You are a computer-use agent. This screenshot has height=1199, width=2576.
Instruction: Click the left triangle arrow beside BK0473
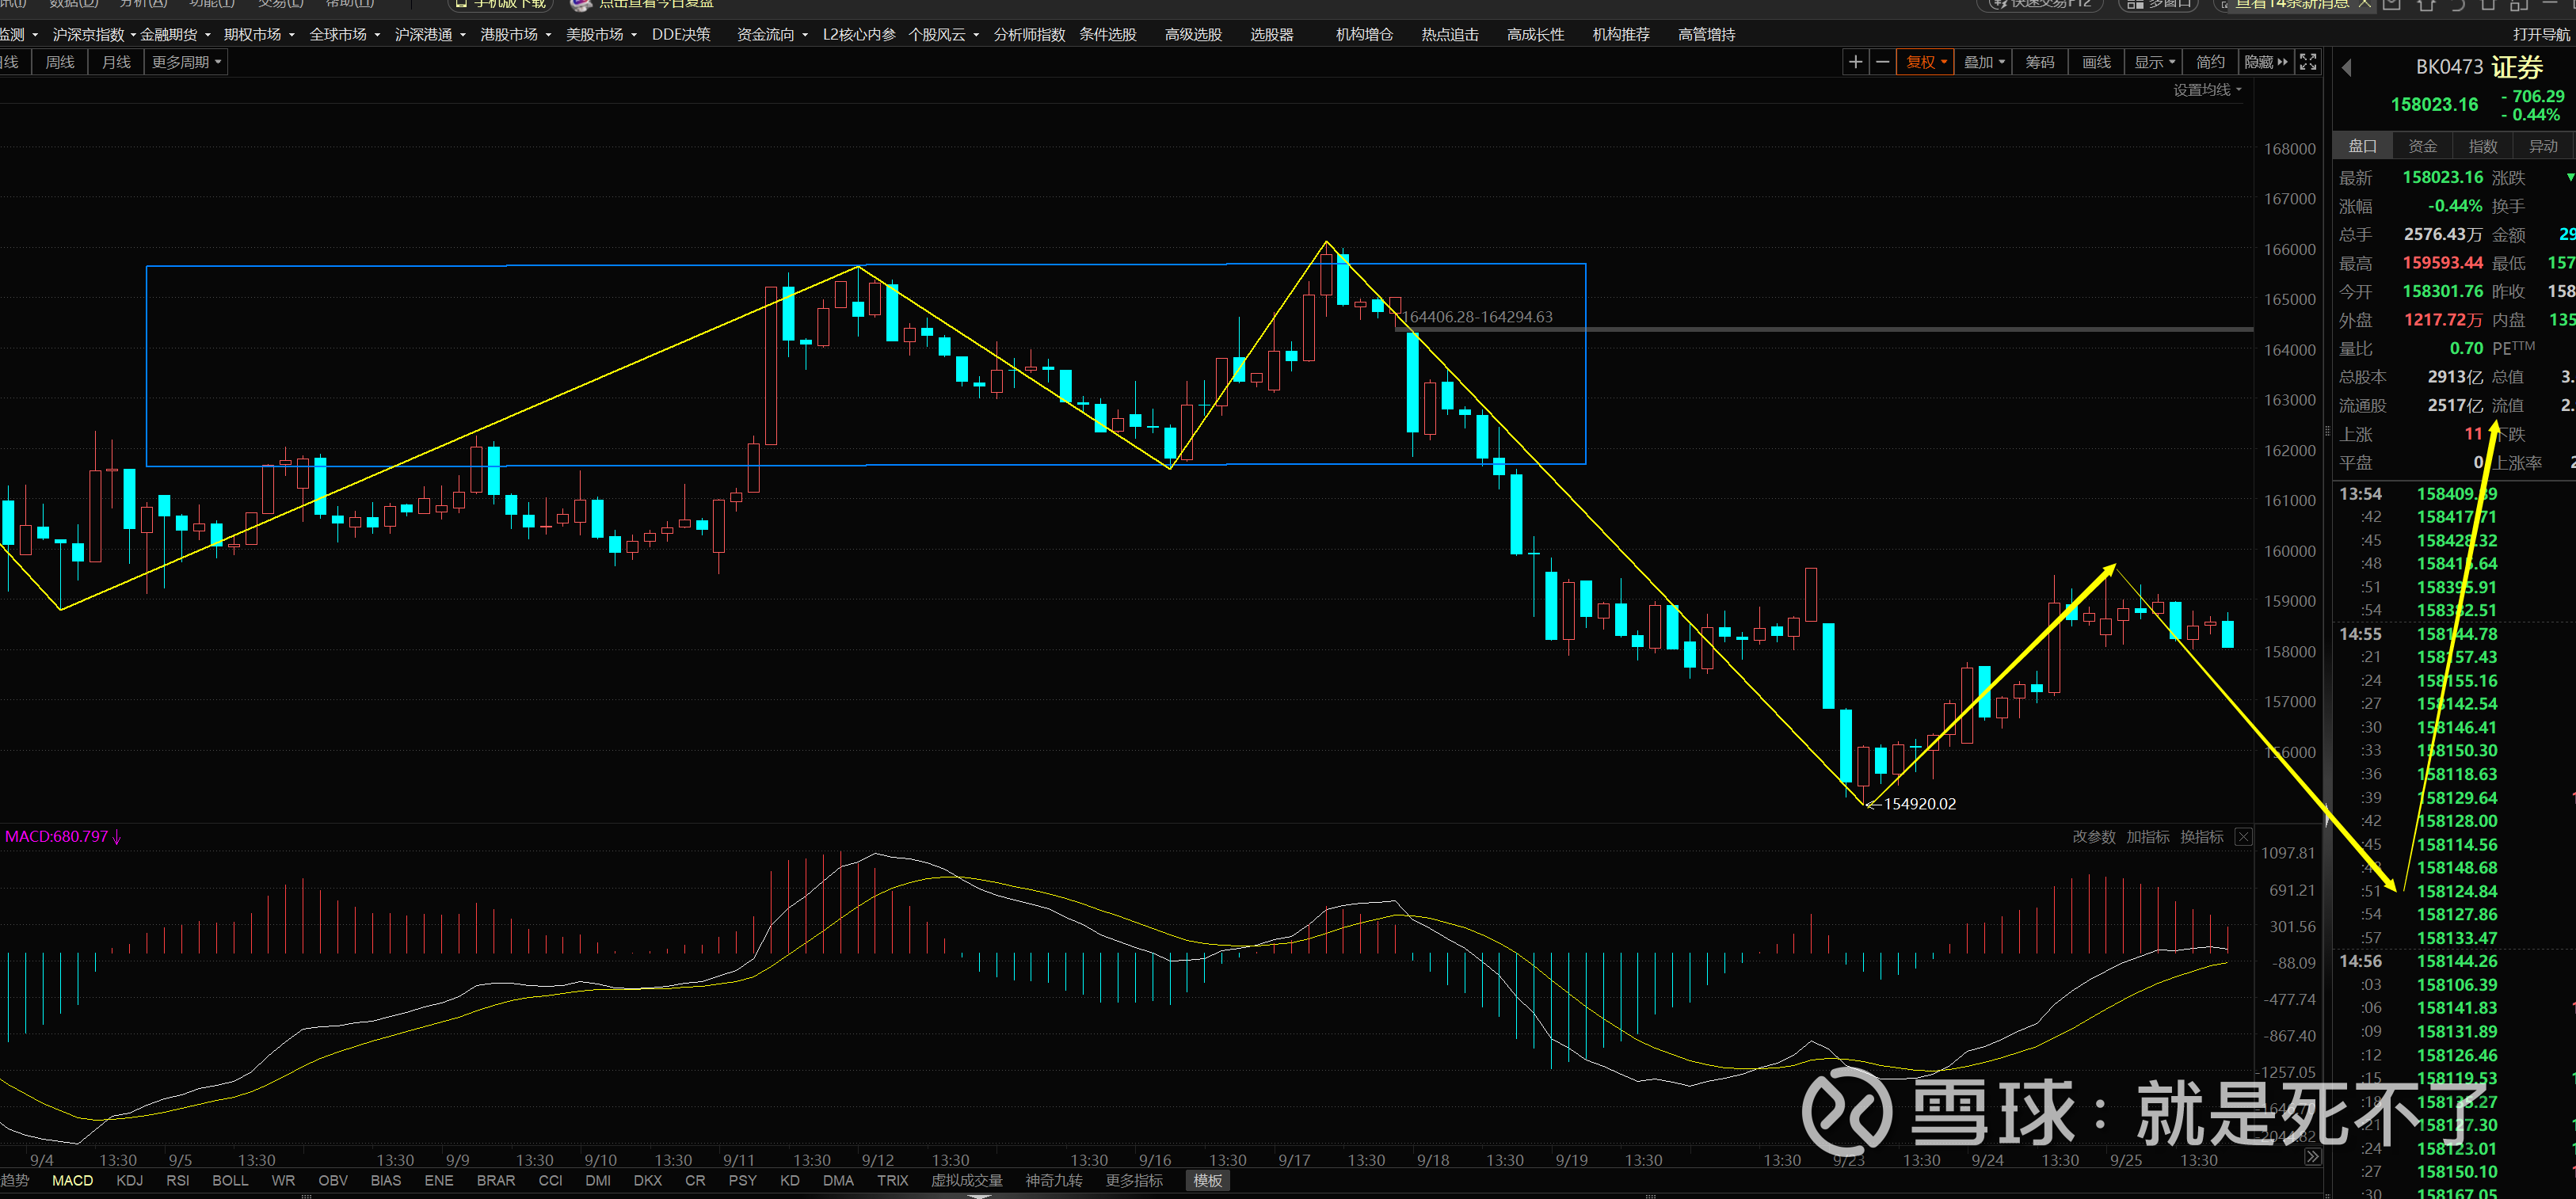click(x=2346, y=68)
